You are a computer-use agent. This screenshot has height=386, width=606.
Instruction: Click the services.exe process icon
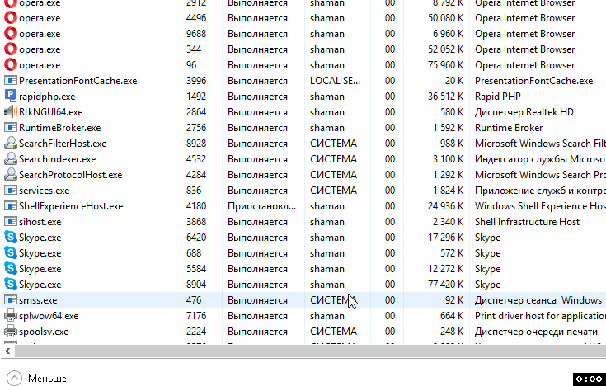pos(11,191)
